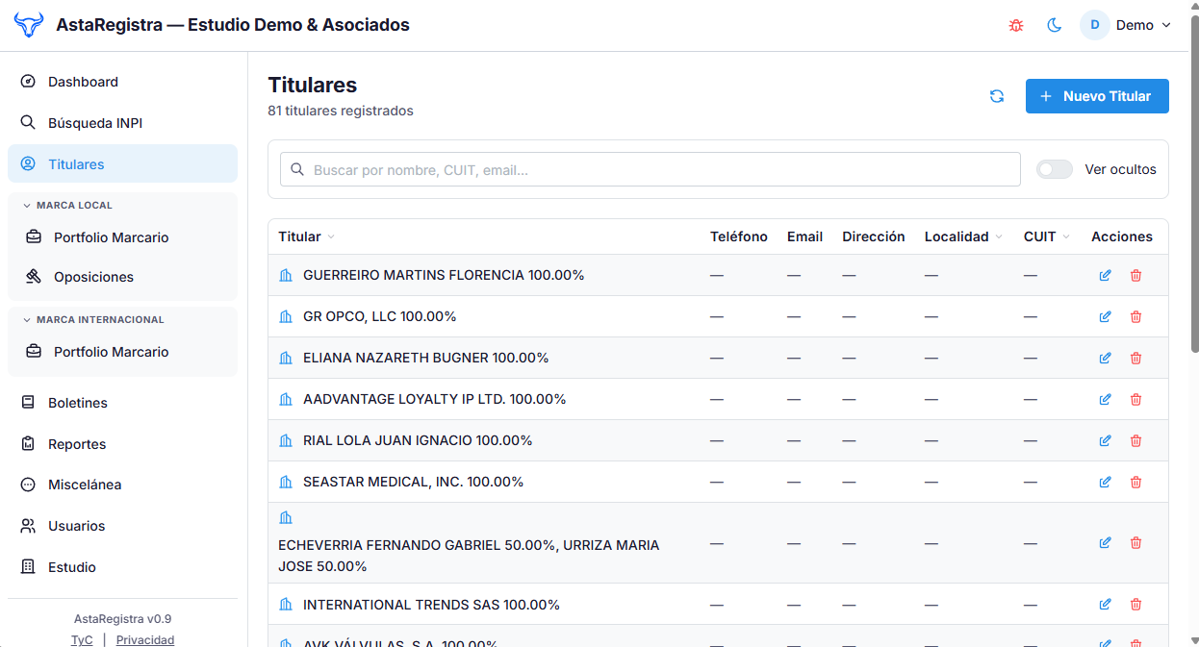The height and width of the screenshot is (647, 1199).
Task: Click the Dirección column header
Action: 874,236
